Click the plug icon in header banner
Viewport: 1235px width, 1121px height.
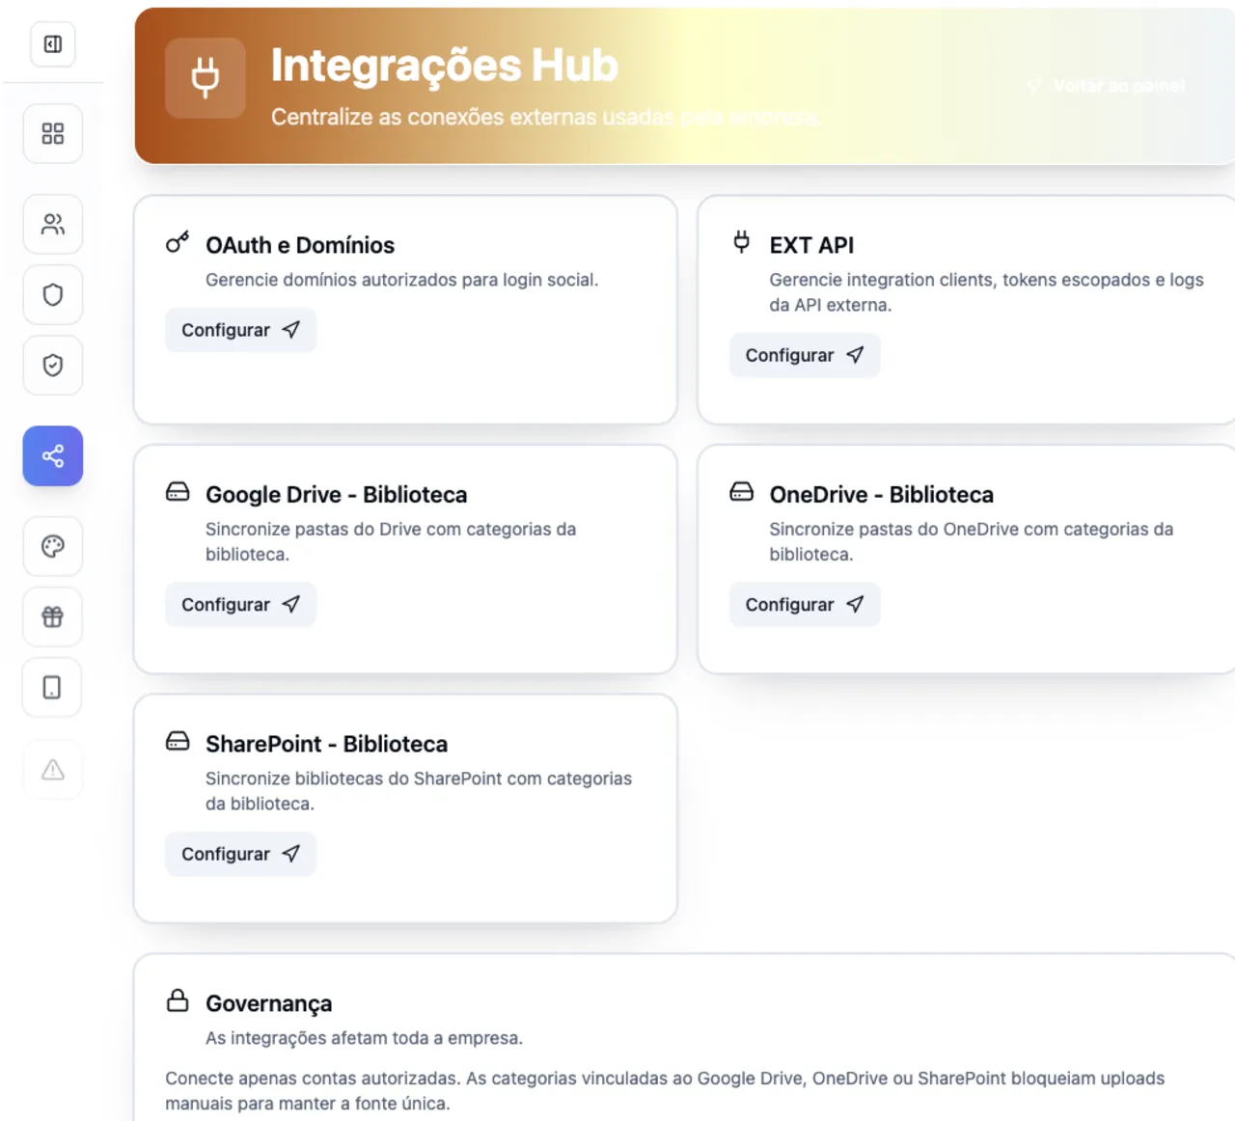[x=206, y=78]
